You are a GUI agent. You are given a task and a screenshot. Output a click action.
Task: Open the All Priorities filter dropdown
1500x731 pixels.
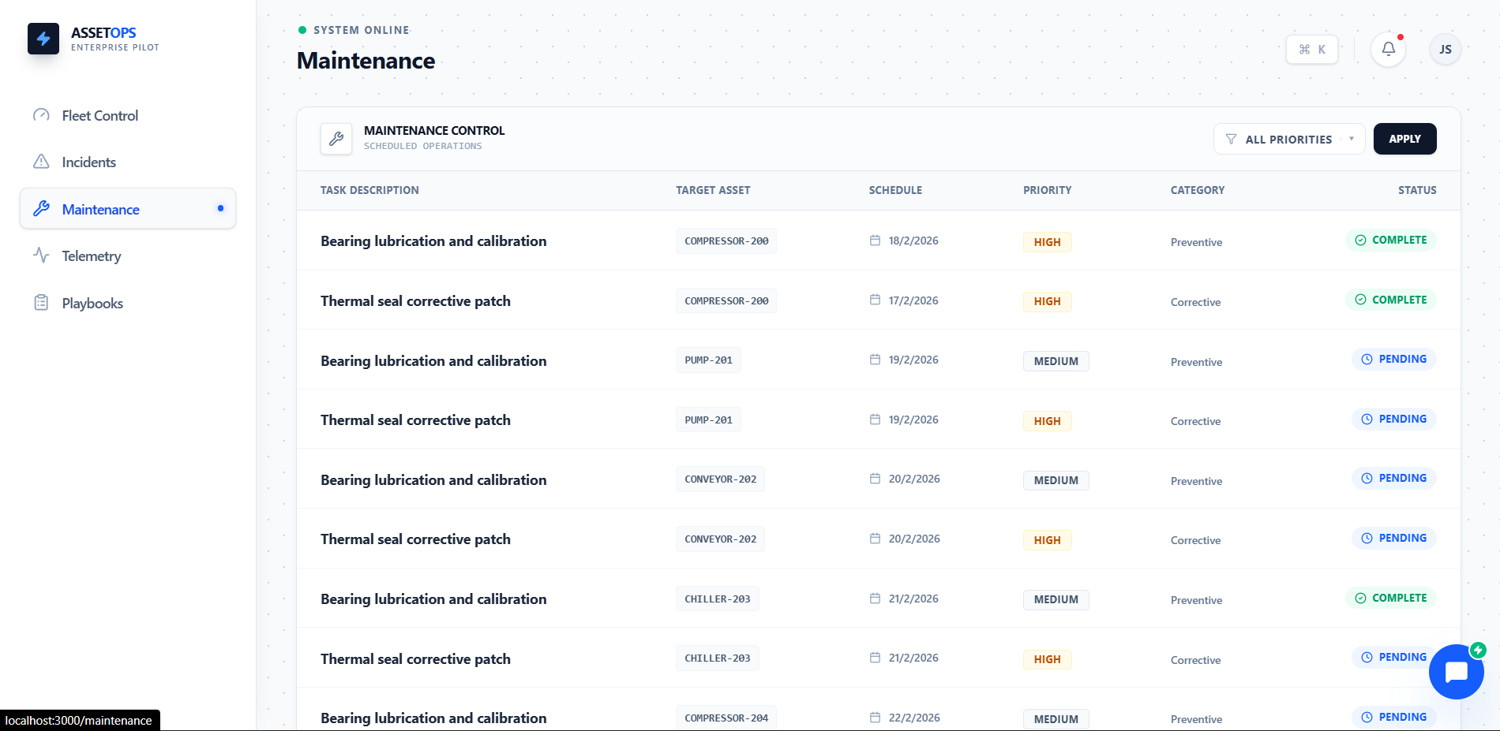[x=1289, y=139]
